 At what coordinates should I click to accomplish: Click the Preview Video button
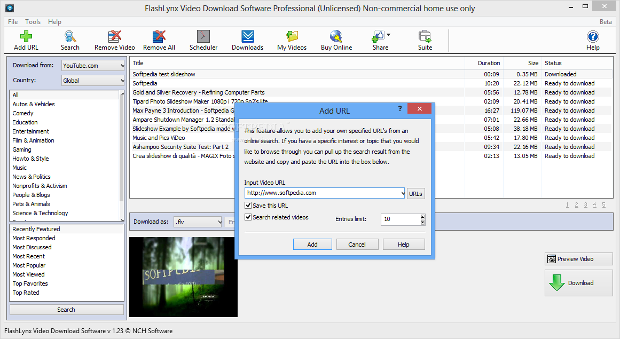(578, 259)
